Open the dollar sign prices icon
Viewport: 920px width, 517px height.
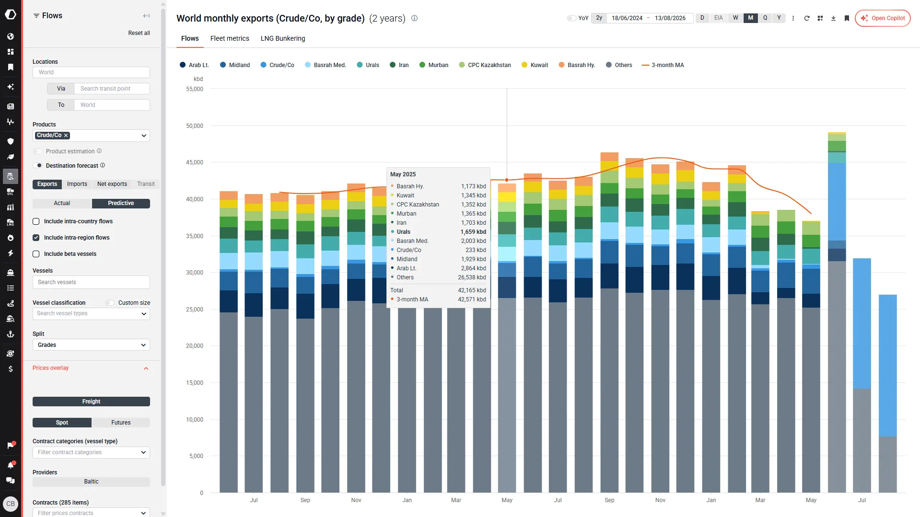[x=11, y=369]
